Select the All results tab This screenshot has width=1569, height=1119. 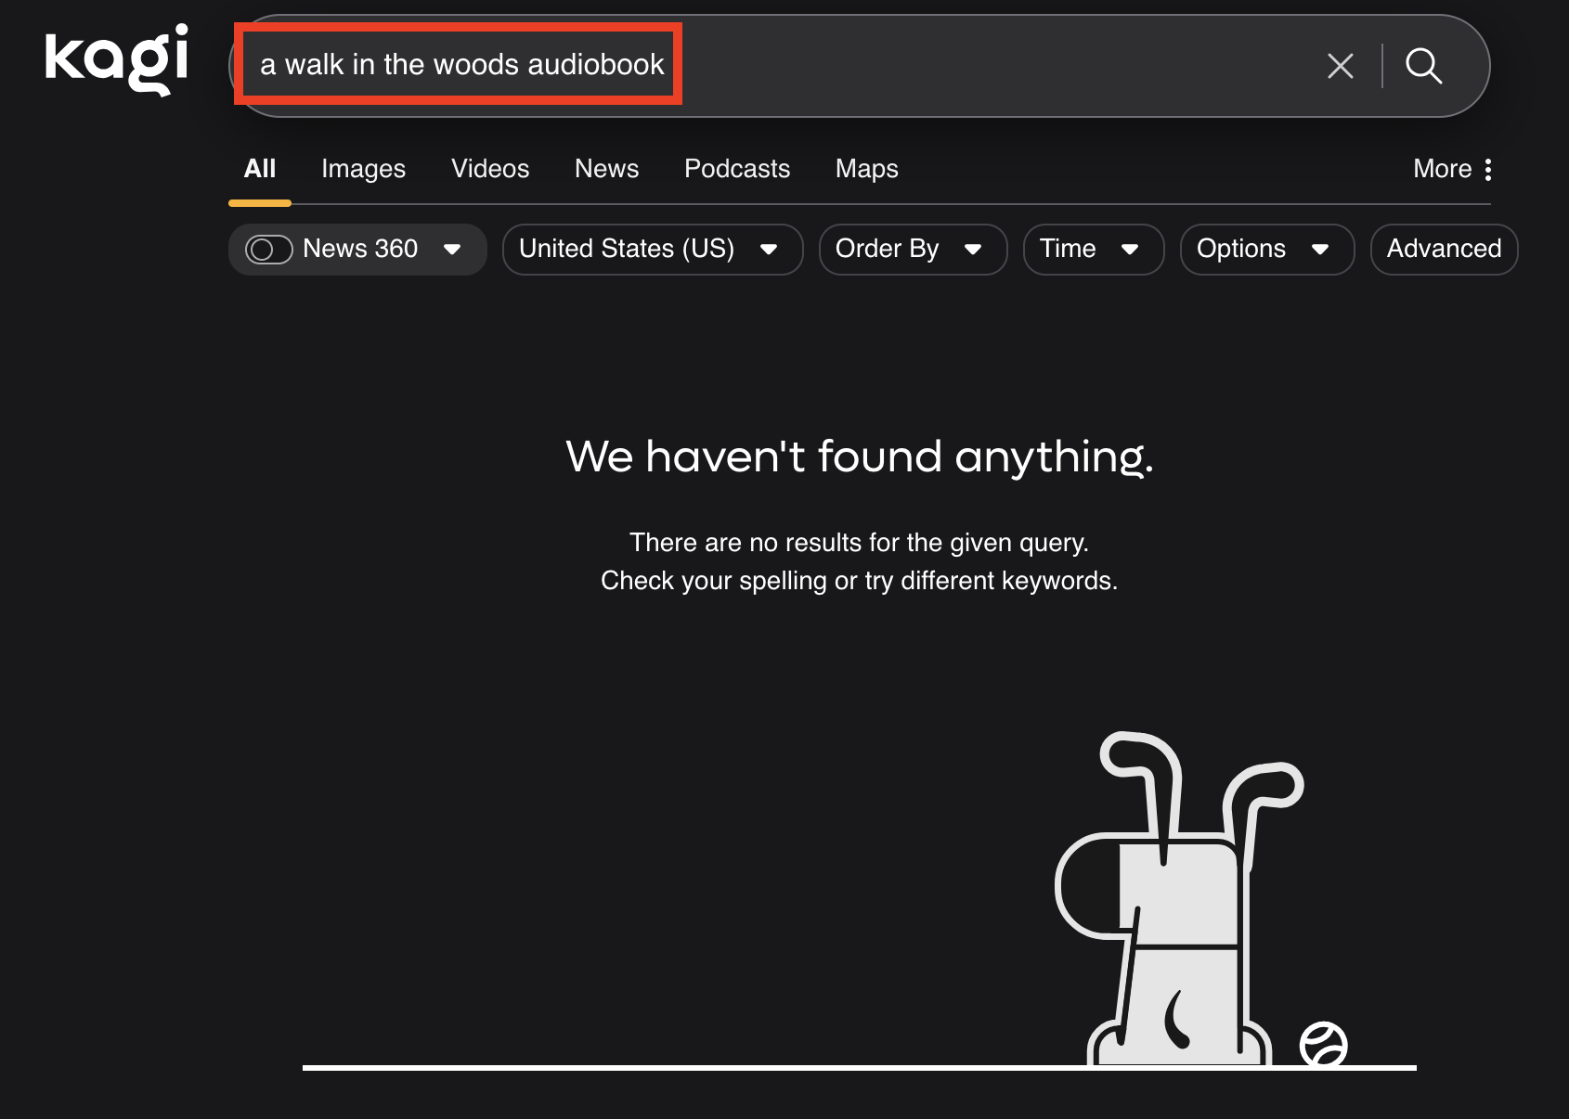[x=260, y=169]
